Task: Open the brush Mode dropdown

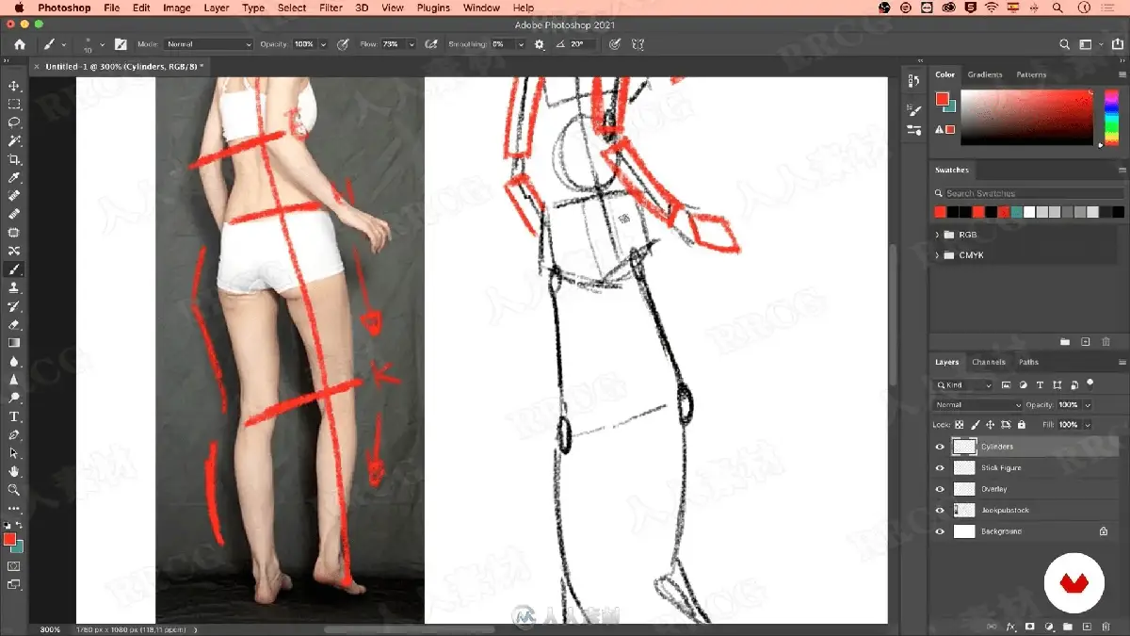Action: pyautogui.click(x=209, y=44)
